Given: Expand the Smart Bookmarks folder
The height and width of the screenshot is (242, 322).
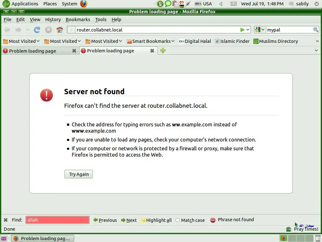Looking at the screenshot, I should pos(151,41).
